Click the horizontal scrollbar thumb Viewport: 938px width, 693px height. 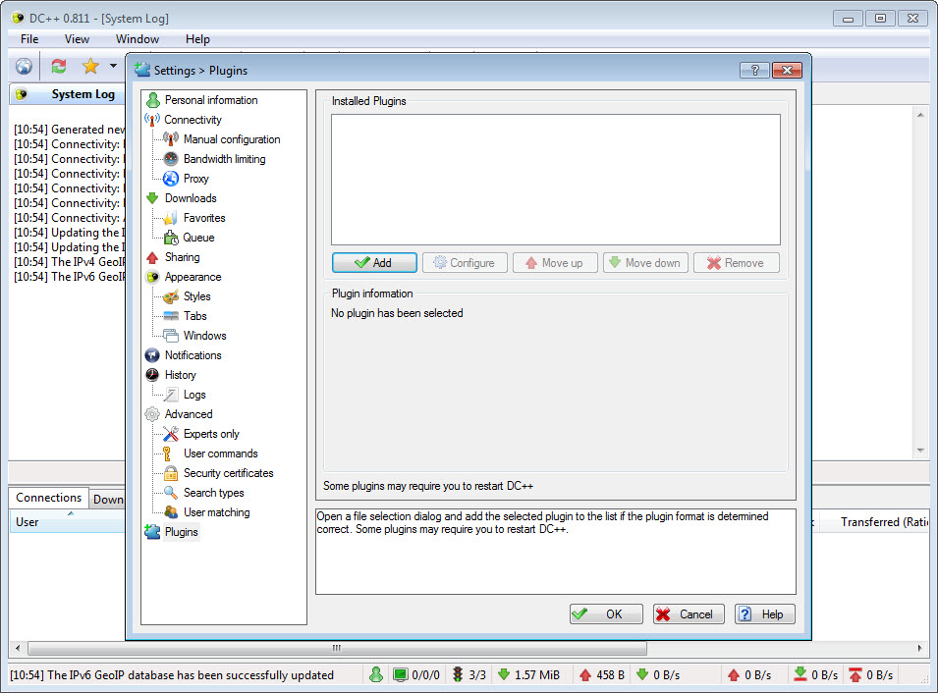point(337,648)
